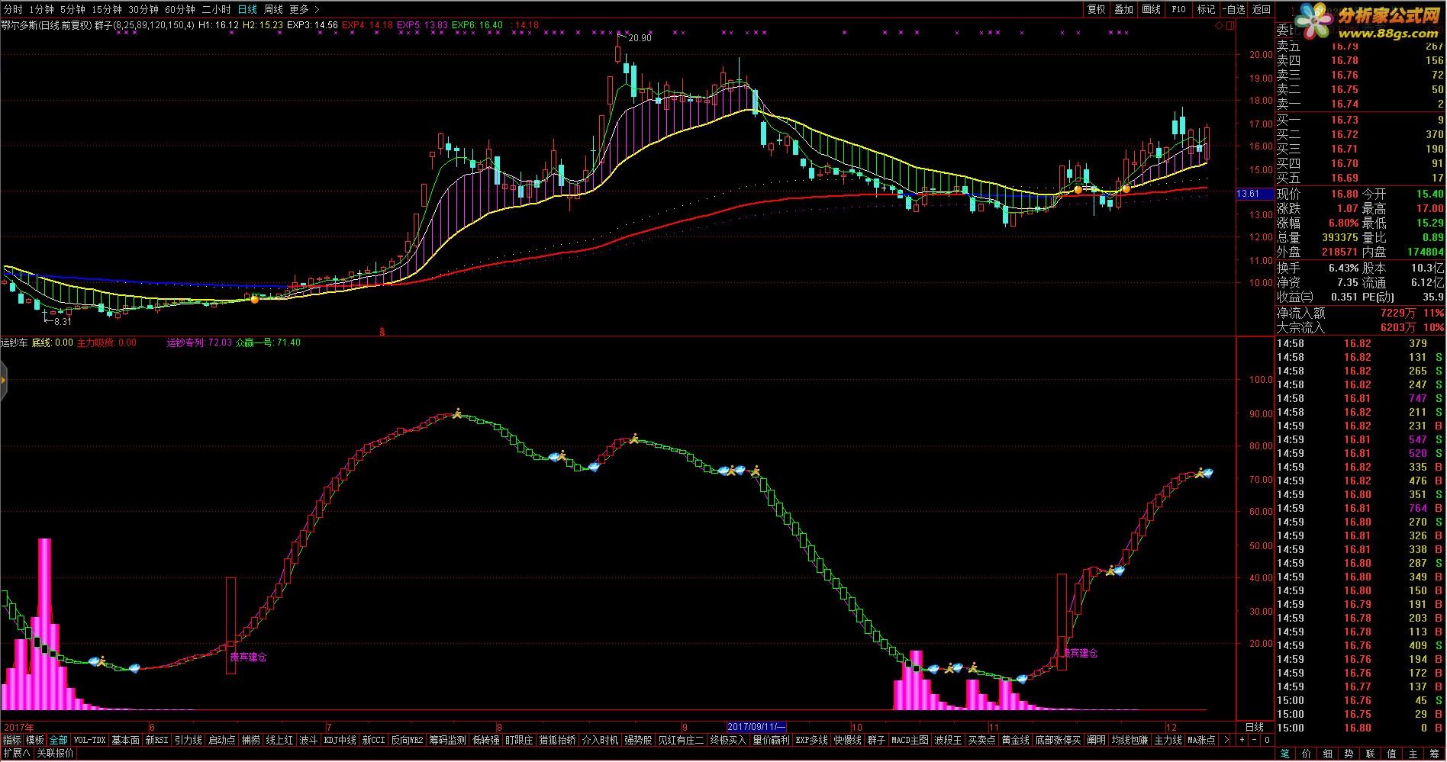Switch to the 价 price panel tab

pyautogui.click(x=1307, y=754)
